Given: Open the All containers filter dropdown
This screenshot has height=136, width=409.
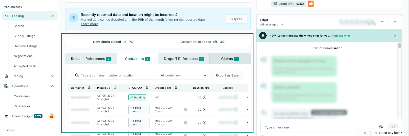Looking at the screenshot, I should click(x=184, y=75).
